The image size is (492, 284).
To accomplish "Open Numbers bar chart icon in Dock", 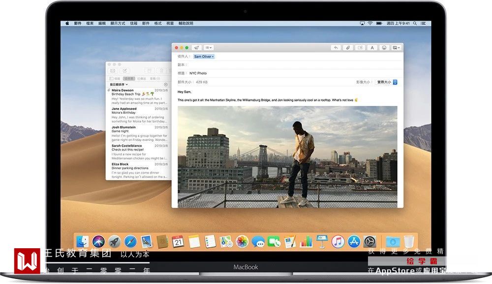I will [306, 241].
